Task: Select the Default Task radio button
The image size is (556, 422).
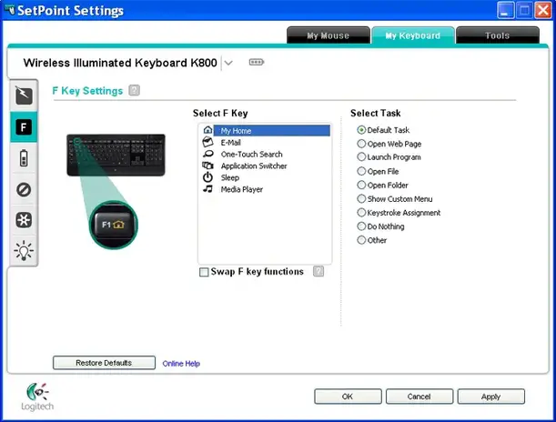Action: [361, 130]
